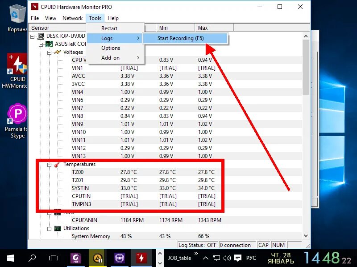Collapse the DESKTOP-UVJ0D tree node
Viewport: 357px width, 267px height.
coord(32,36)
